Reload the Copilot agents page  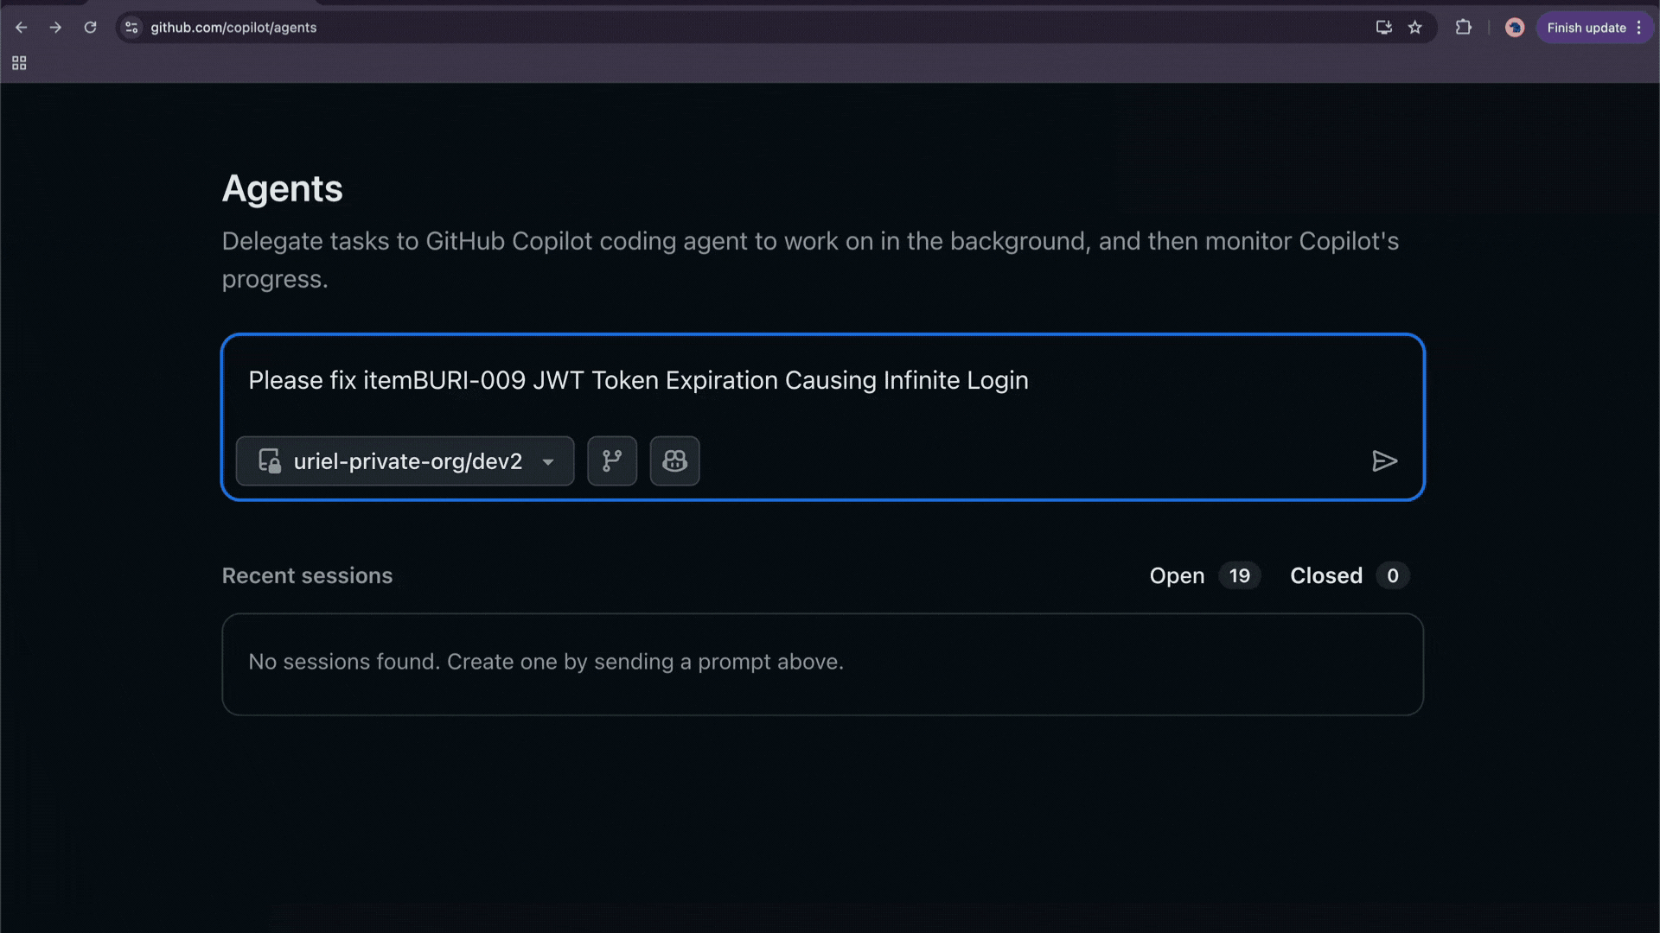90,27
